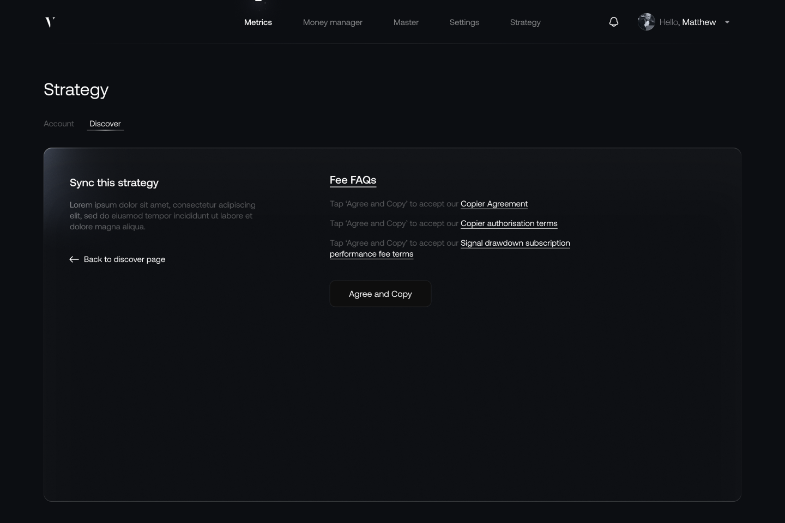Viewport: 785px width, 523px height.
Task: Click the Lorem ipsum description paragraph
Action: click(x=162, y=216)
